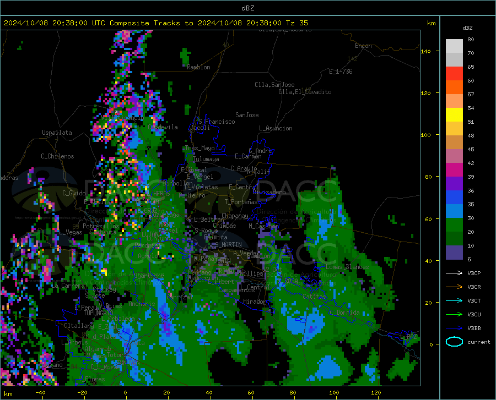The width and height of the screenshot is (496, 400).
Task: Click the 'km' label at bottom-left corner
Action: (8, 394)
